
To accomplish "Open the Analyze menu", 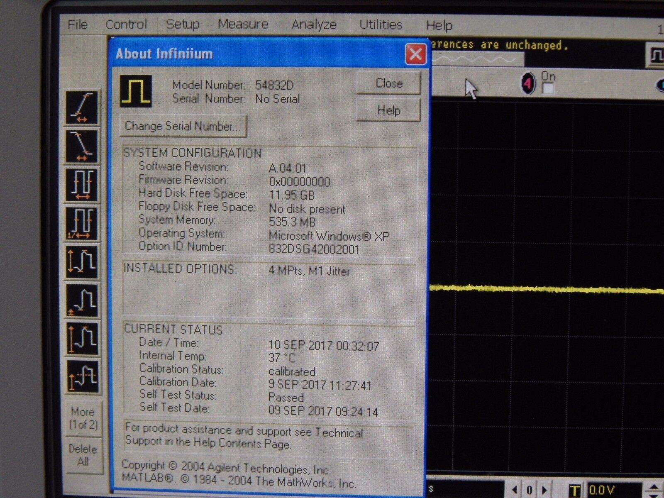I will pyautogui.click(x=314, y=24).
